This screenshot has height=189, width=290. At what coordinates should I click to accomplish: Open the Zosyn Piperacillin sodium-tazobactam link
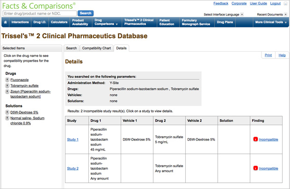pyautogui.click(x=30, y=94)
